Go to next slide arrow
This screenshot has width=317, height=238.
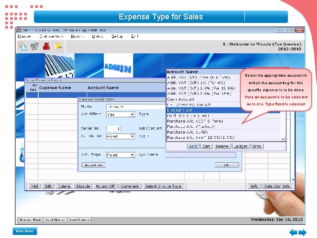click(x=302, y=232)
